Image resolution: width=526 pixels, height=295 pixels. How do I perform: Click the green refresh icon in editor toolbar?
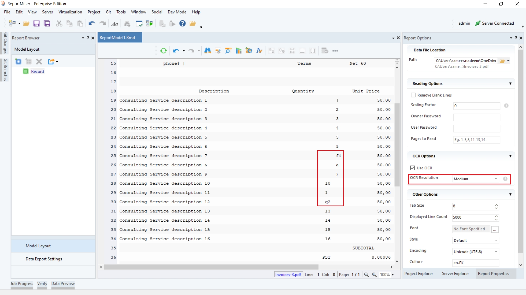(x=164, y=51)
